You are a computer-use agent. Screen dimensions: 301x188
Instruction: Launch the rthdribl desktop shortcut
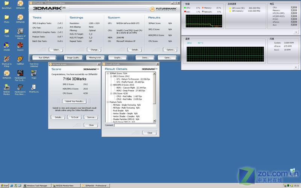pos(6,47)
